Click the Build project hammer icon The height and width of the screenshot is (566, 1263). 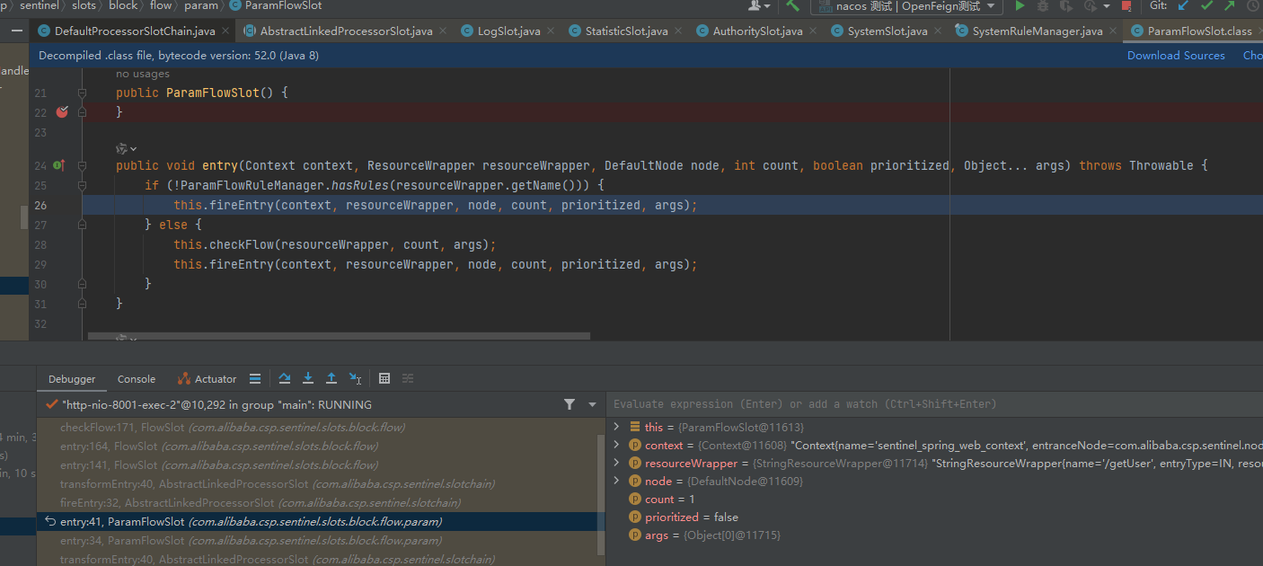click(793, 5)
